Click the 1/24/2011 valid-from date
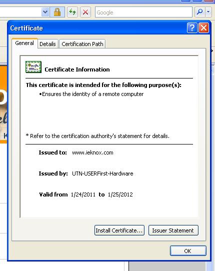The width and height of the screenshot is (215, 271). coord(83,194)
